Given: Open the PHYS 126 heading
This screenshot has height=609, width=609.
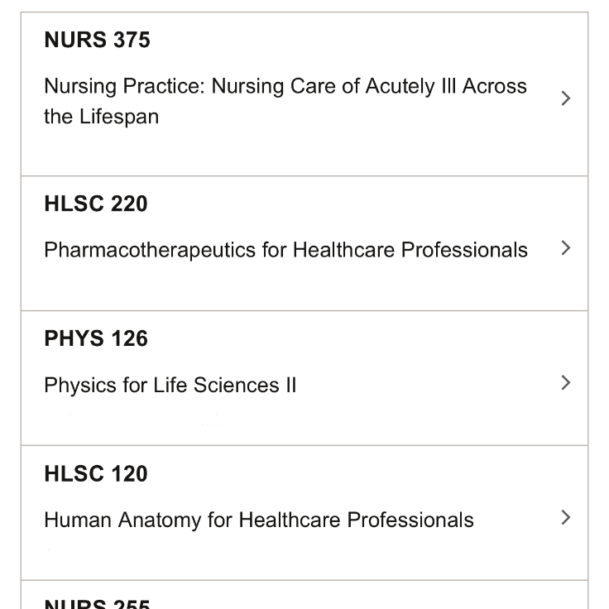Looking at the screenshot, I should pos(96,339).
